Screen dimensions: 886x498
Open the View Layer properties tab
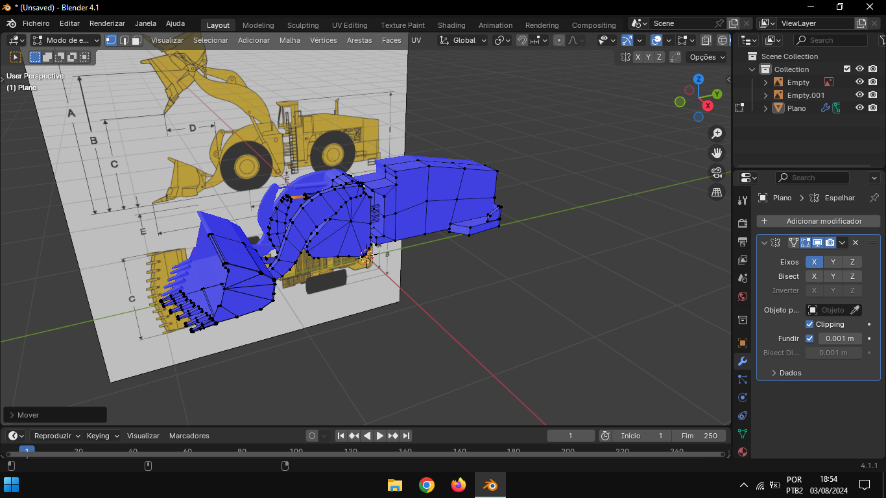click(743, 260)
